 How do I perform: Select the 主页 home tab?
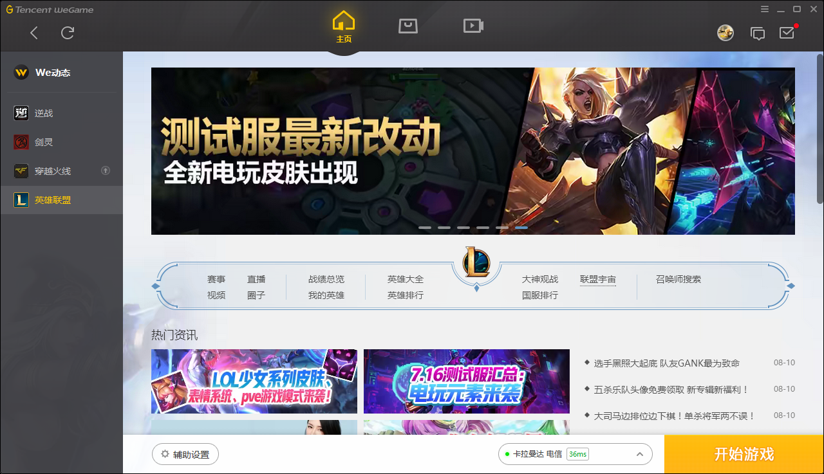(x=344, y=28)
